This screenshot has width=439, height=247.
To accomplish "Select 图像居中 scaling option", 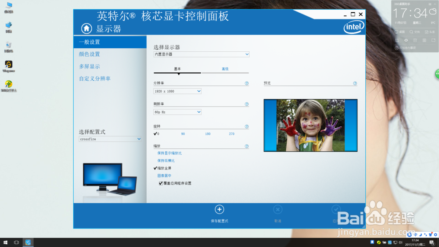I will tap(164, 175).
